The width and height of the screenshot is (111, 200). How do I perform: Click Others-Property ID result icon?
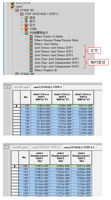pyautogui.click(x=31, y=70)
